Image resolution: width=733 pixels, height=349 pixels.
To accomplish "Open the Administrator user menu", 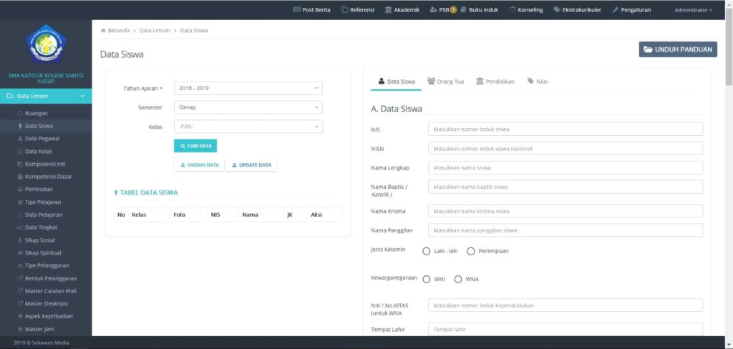I will [x=693, y=10].
